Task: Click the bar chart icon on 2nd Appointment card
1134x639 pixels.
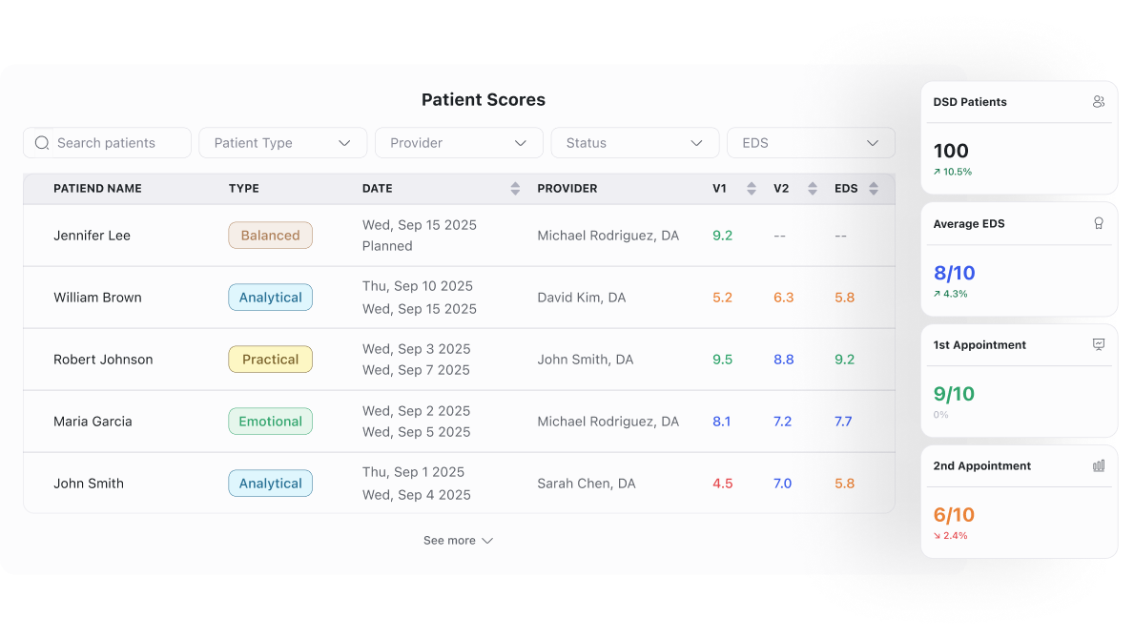Action: pos(1099,464)
